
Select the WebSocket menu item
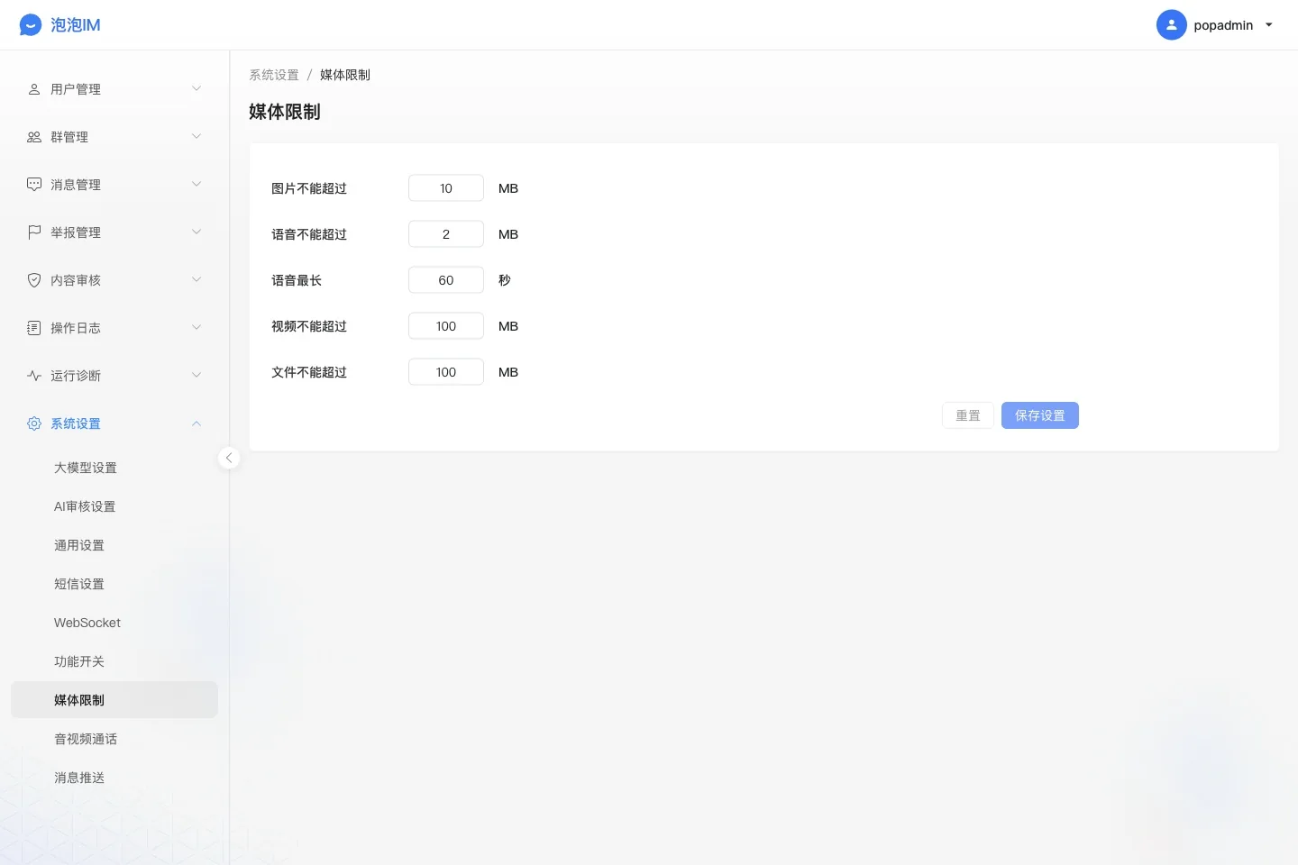(x=114, y=623)
